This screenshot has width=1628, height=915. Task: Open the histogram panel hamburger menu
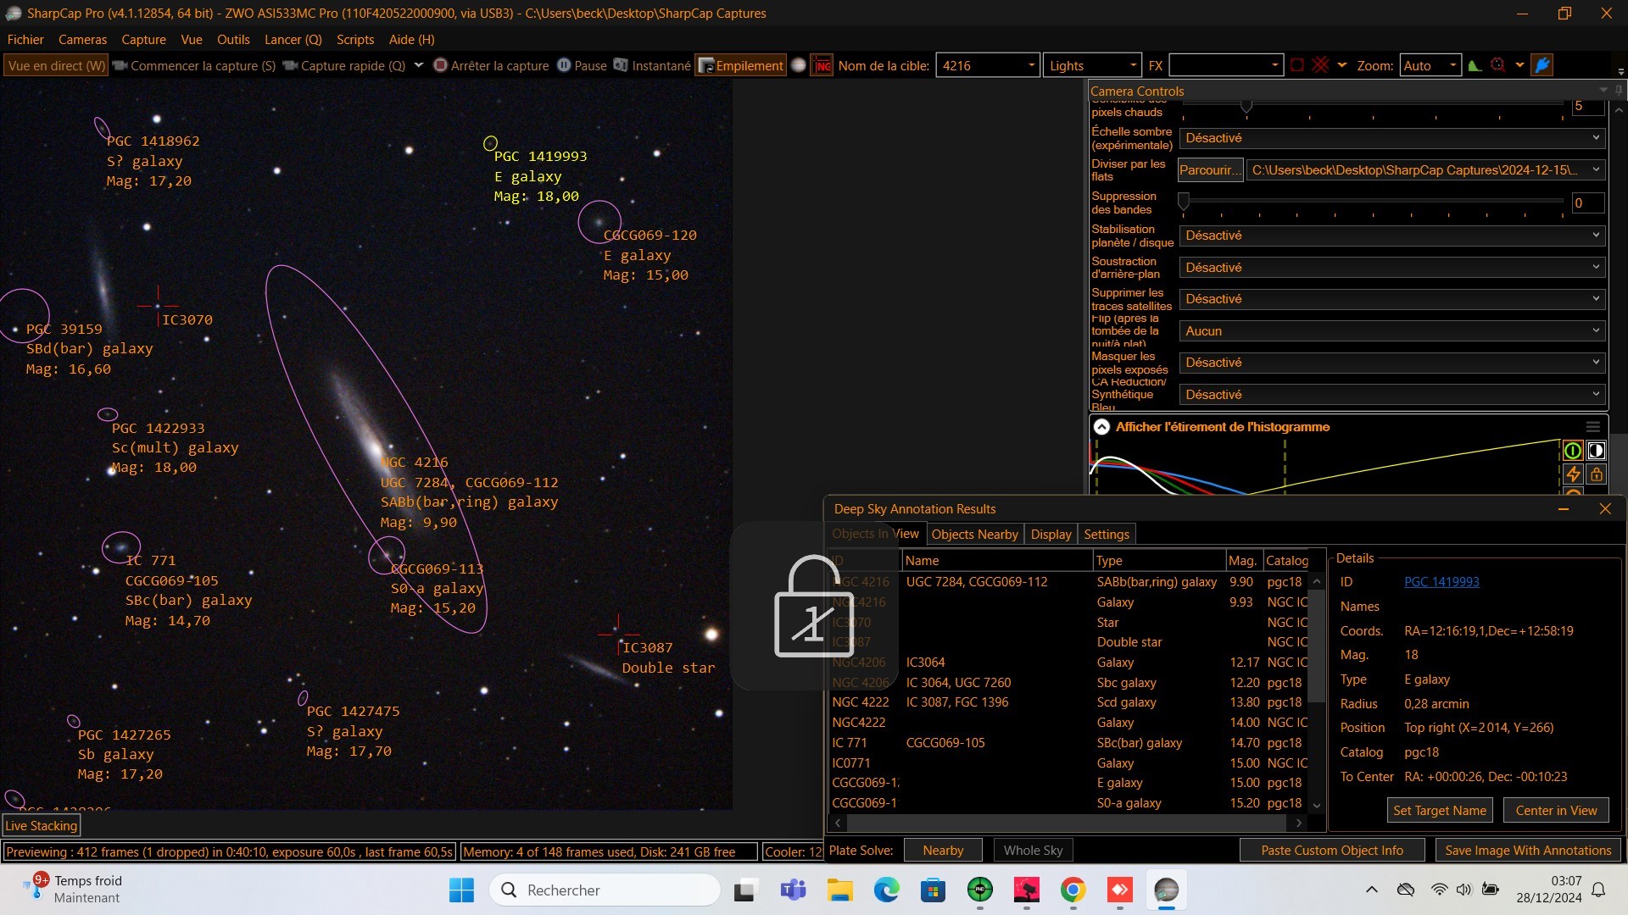[x=1593, y=427]
